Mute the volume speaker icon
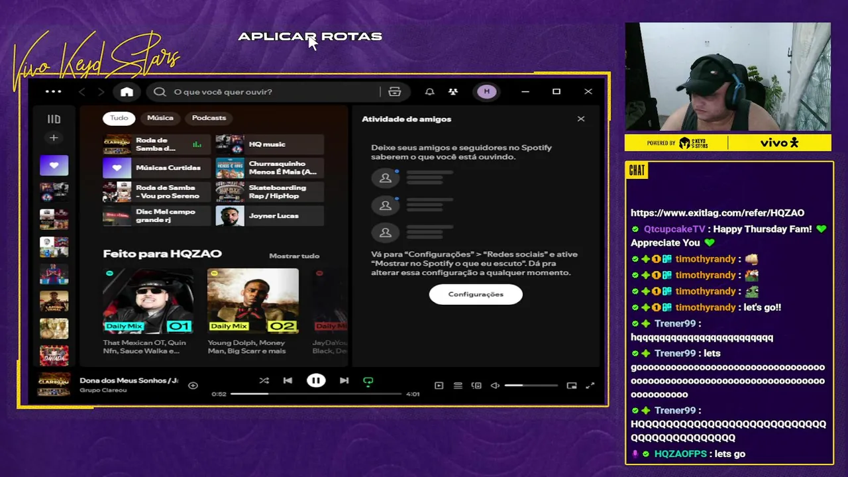 coord(495,386)
